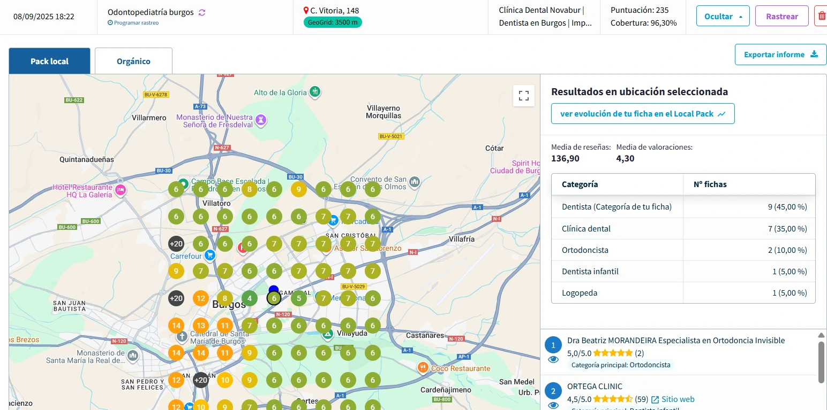Select the dark +20 marker beside Carrefour
827x410 pixels.
click(176, 244)
